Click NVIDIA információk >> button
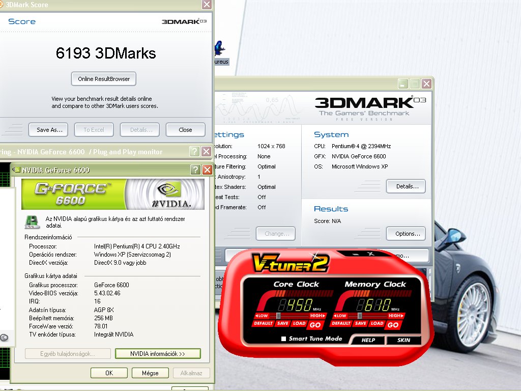 [x=158, y=354]
